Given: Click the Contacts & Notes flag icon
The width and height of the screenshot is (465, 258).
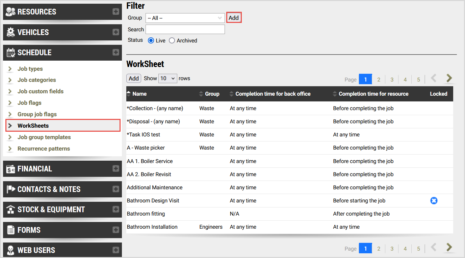Looking at the screenshot, I should pyautogui.click(x=11, y=189).
